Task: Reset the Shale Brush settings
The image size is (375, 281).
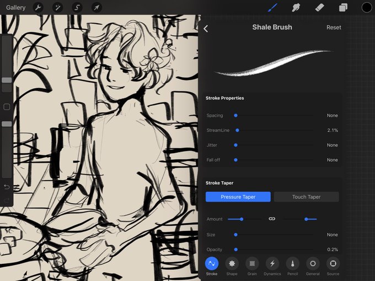Action: [x=334, y=28]
